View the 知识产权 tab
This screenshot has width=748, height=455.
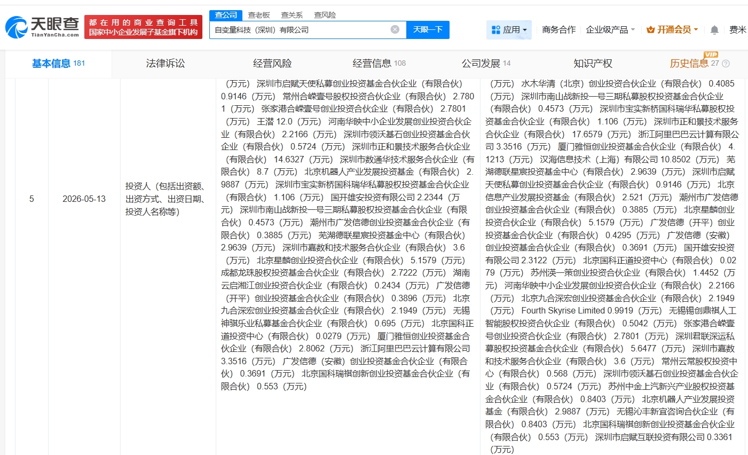tap(593, 64)
